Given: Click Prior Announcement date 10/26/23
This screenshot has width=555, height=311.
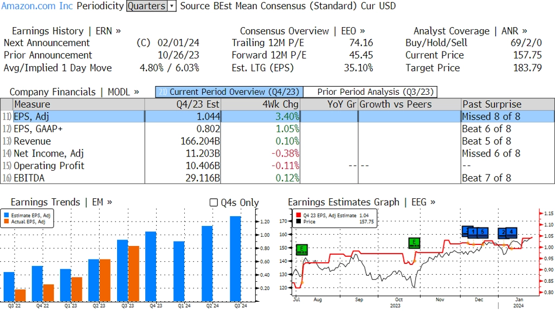Looking at the screenshot, I should tap(178, 55).
